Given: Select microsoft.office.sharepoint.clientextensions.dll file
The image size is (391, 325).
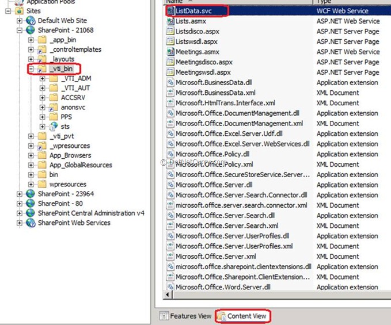Looking at the screenshot, I should click(244, 266).
